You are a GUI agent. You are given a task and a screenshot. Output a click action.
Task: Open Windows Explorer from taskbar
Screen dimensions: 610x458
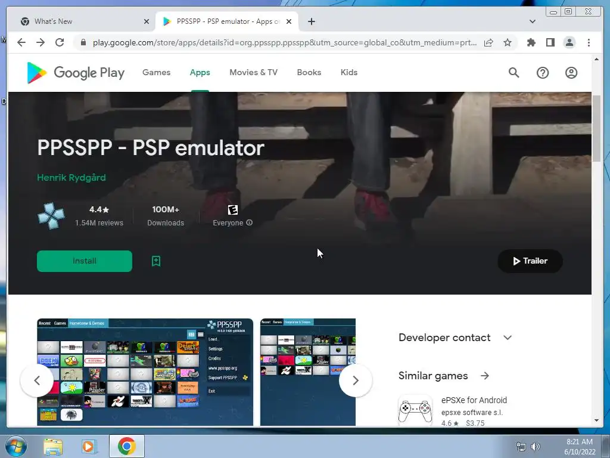53,447
